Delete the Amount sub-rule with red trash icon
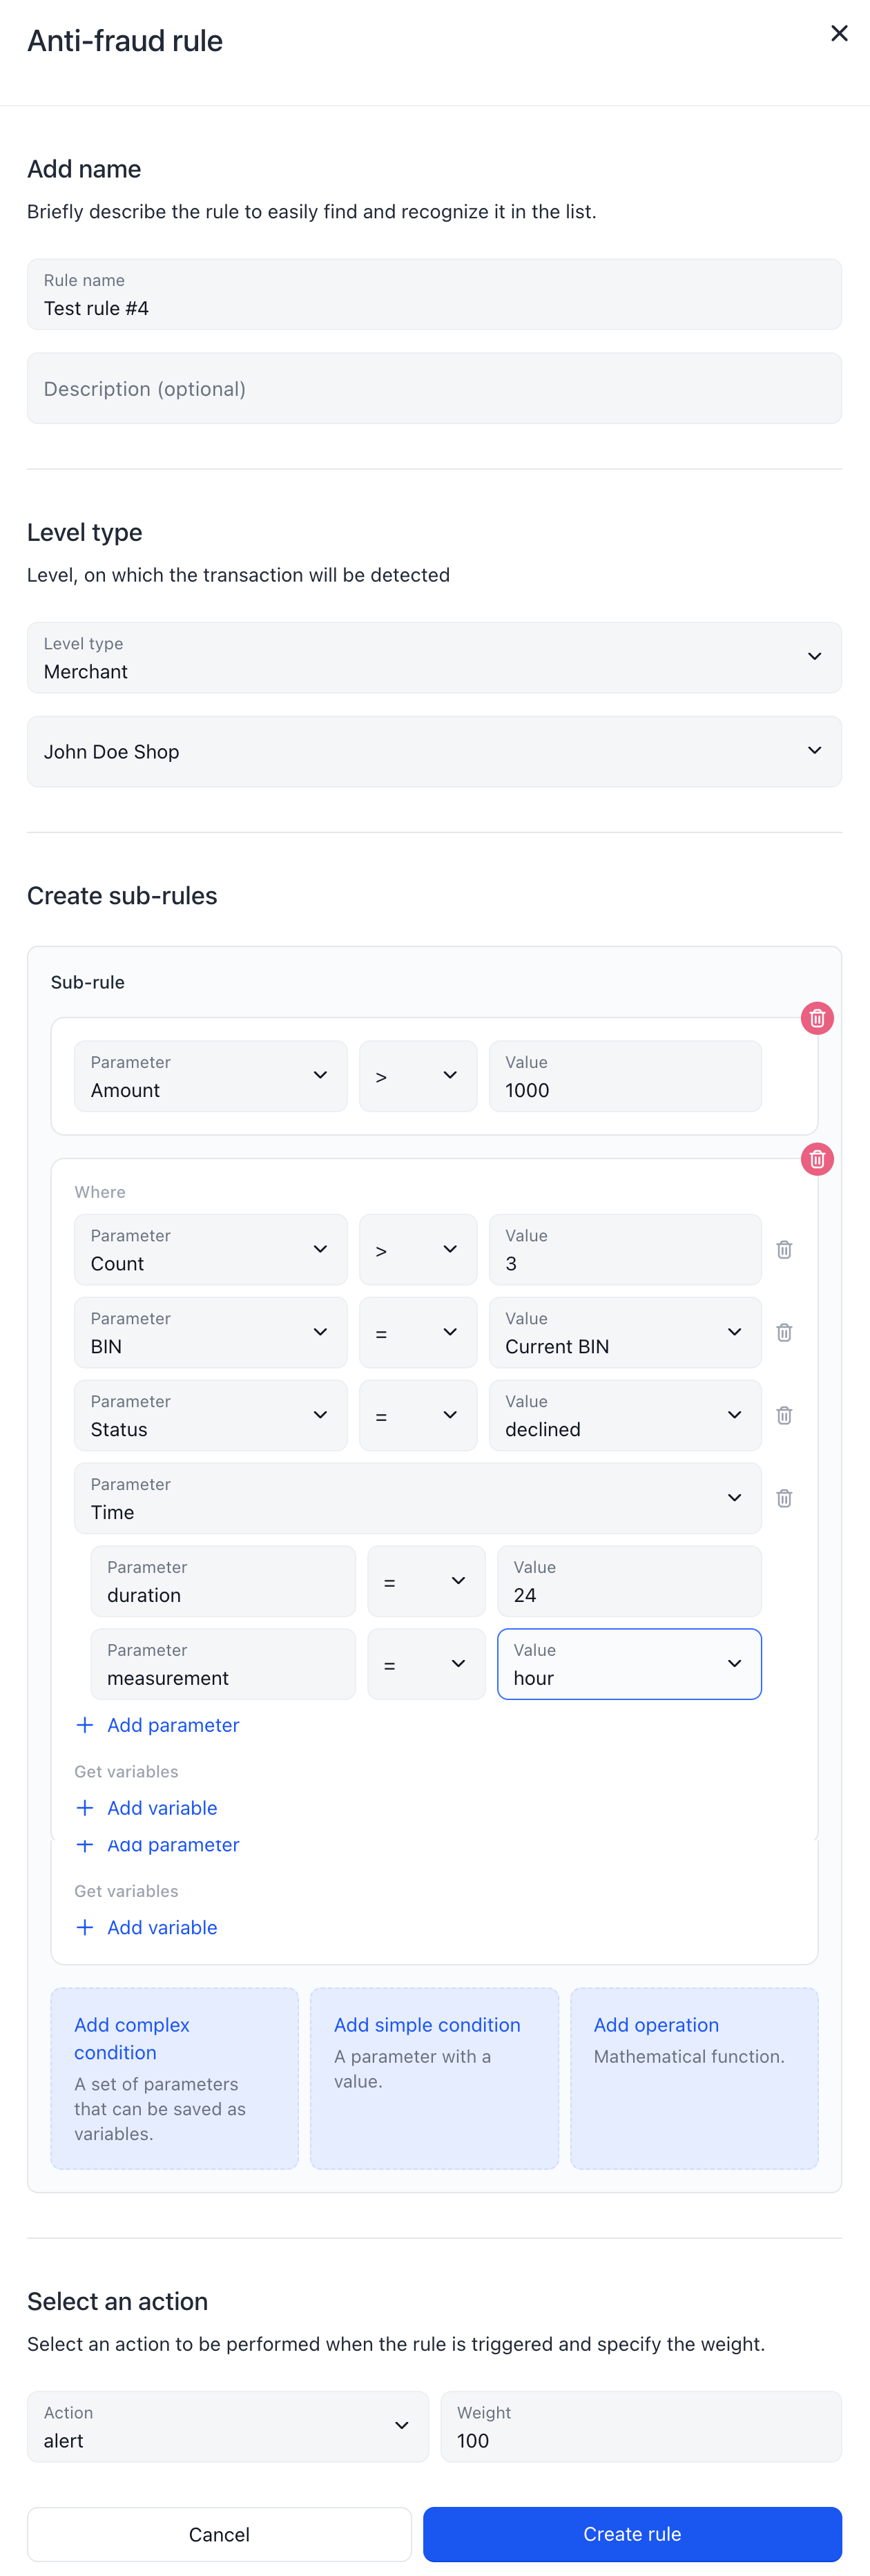 coord(817,1018)
